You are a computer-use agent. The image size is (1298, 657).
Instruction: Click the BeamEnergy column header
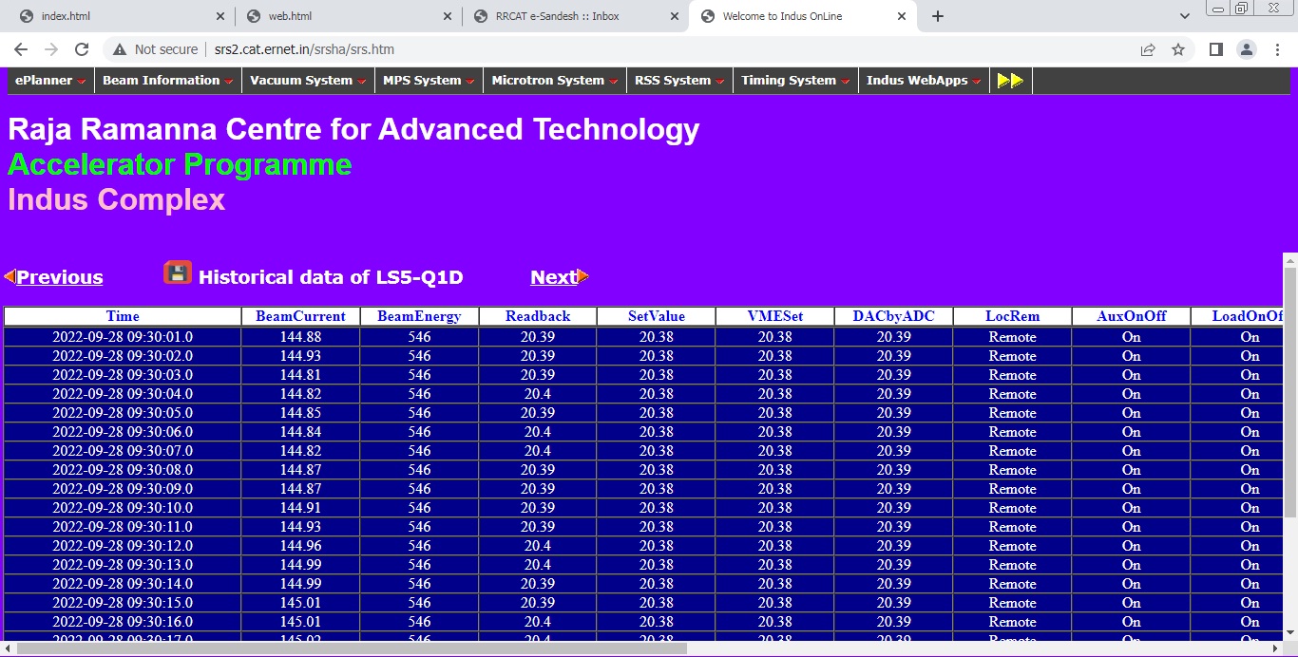coord(419,316)
